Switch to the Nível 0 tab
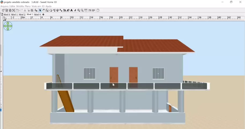The image size is (245, 129). (7, 15)
